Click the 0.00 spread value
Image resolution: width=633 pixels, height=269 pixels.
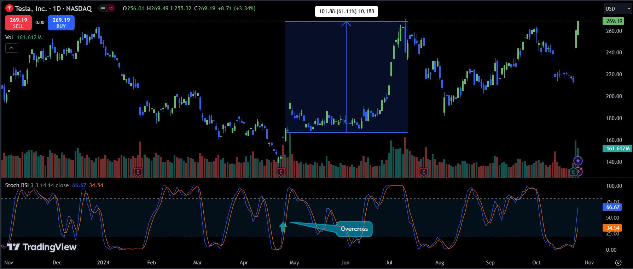tap(40, 22)
